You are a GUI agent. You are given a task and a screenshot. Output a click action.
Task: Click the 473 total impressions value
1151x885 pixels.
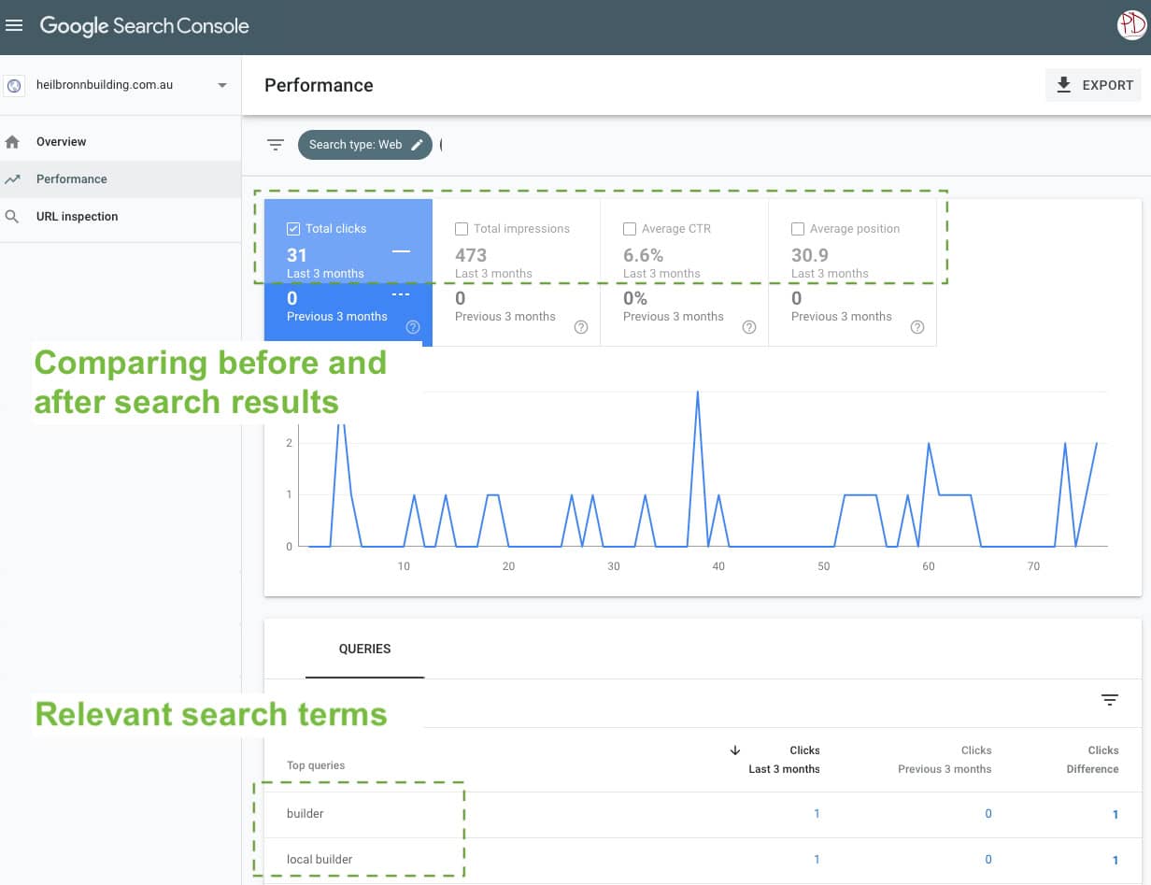pos(471,255)
